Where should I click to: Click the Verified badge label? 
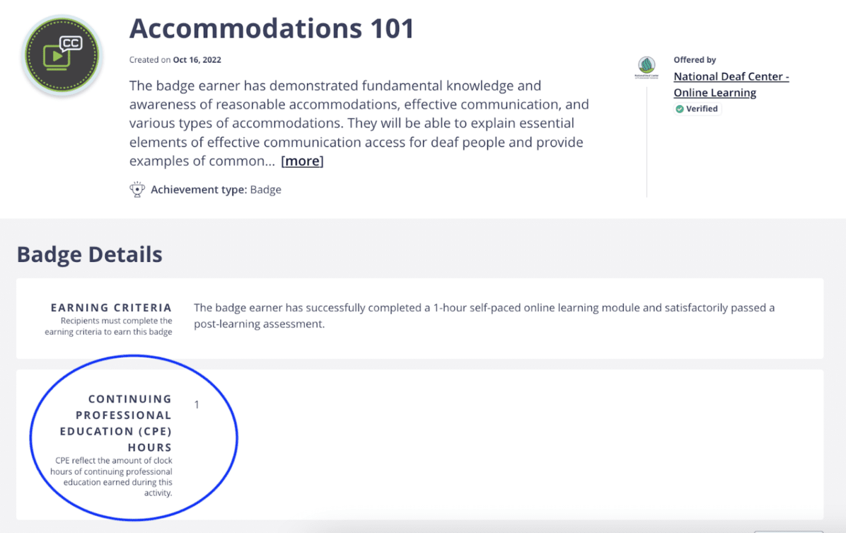(x=697, y=109)
